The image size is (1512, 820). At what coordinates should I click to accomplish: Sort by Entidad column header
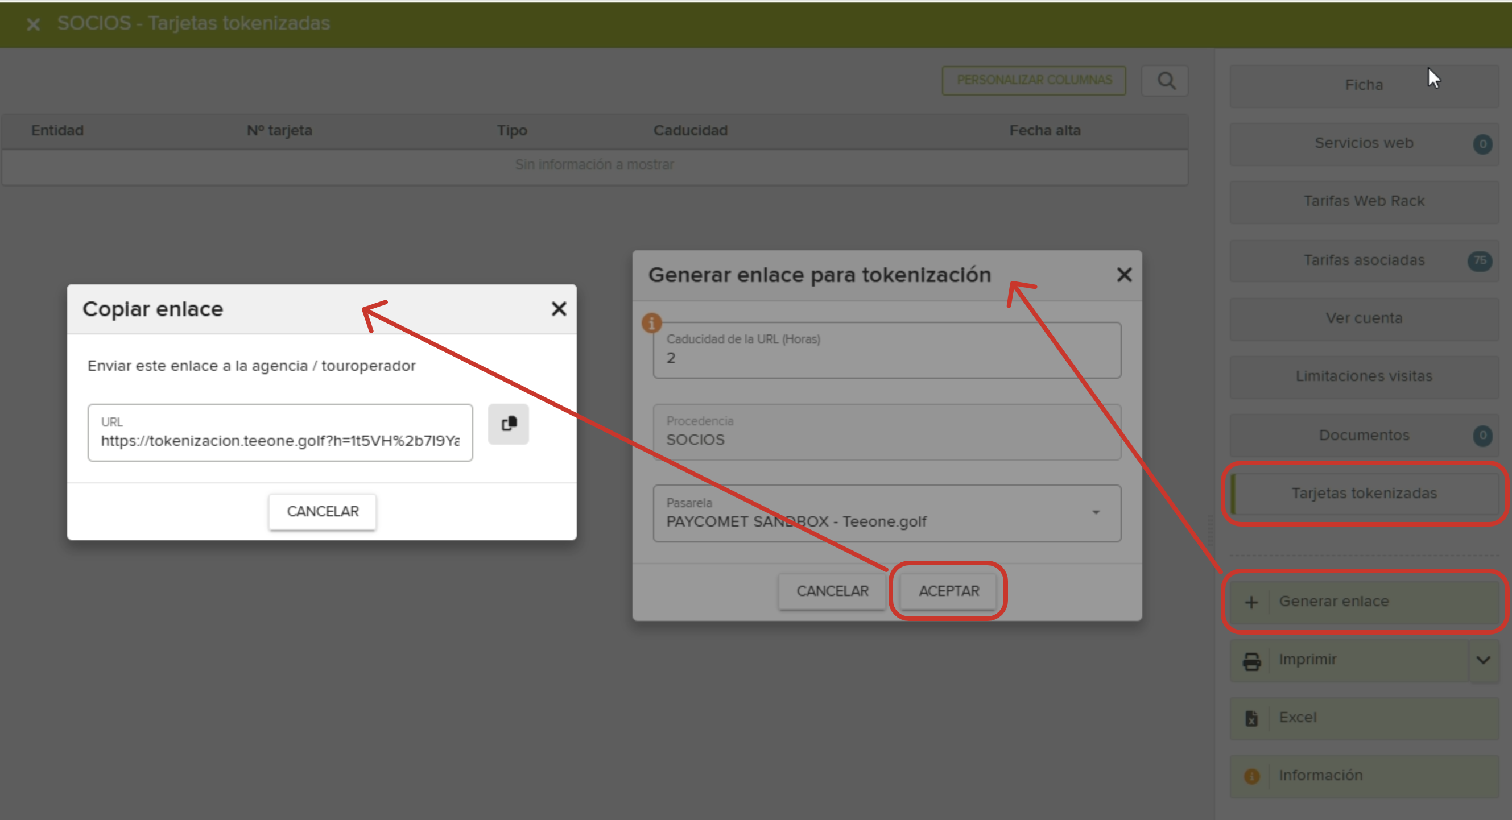coord(57,130)
